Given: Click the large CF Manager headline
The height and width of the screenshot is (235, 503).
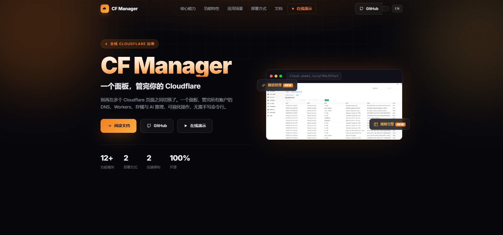Looking at the screenshot, I should [x=166, y=65].
